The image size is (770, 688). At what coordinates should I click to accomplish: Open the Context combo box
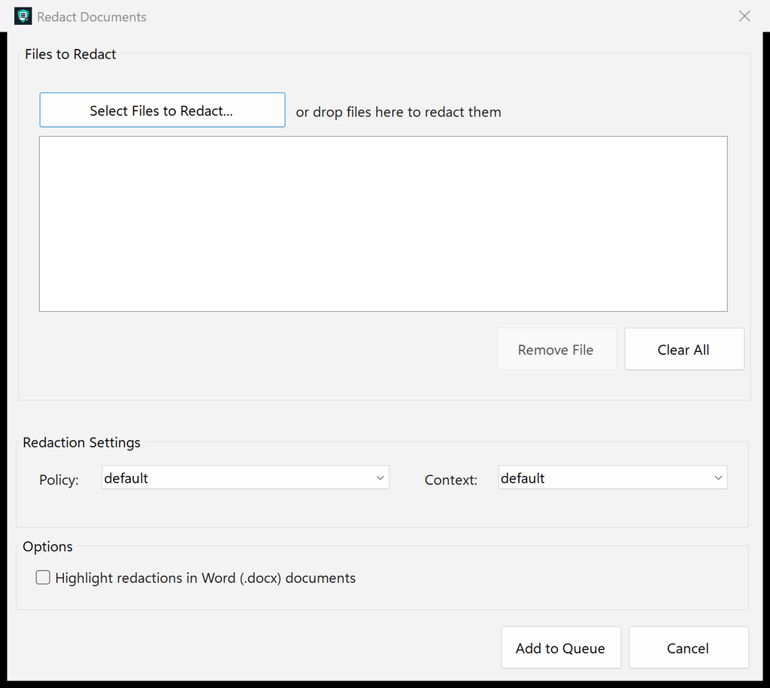pos(613,477)
